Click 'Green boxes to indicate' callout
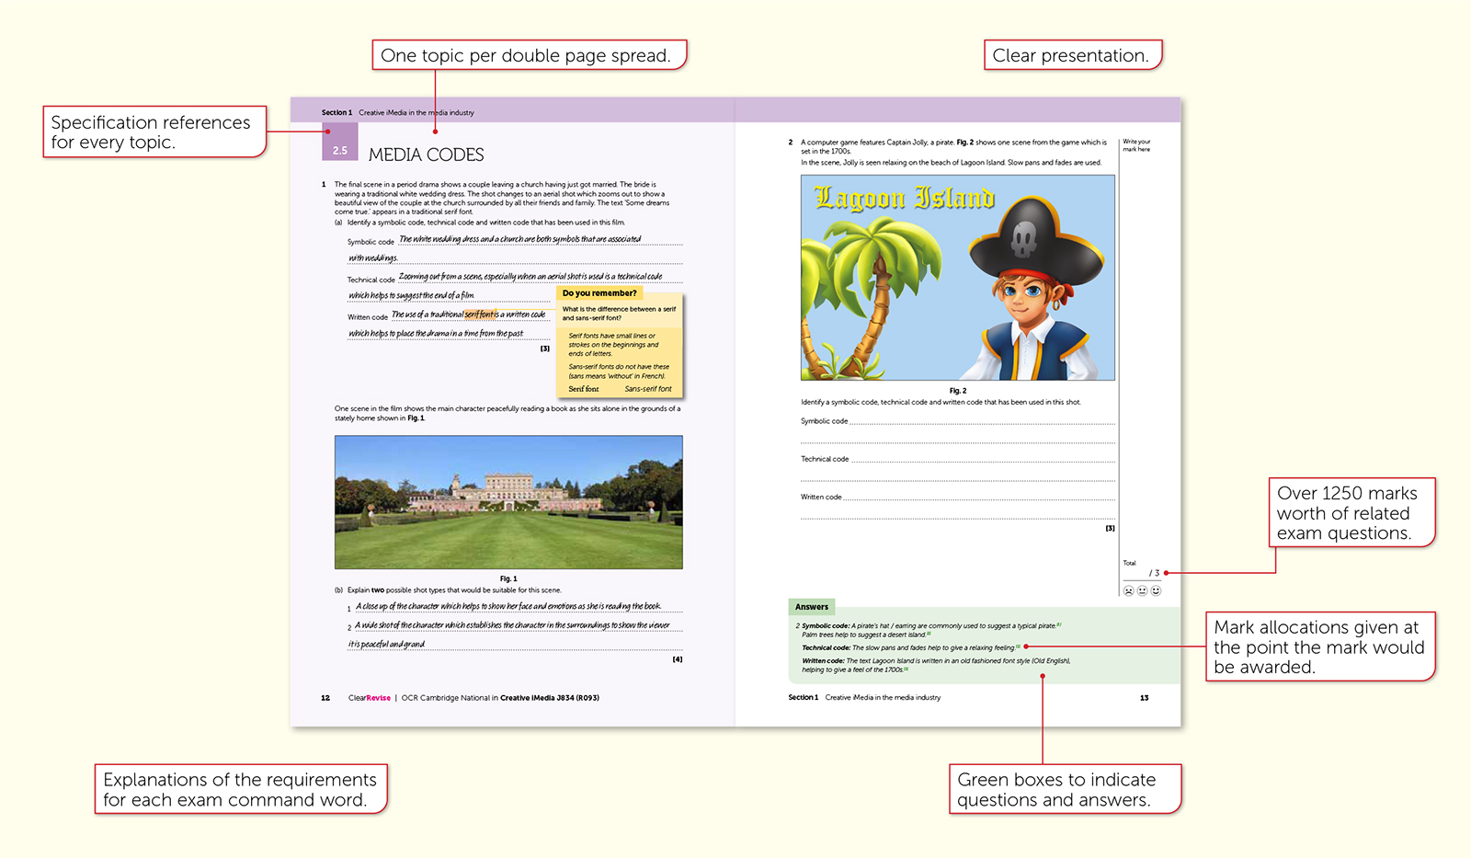The image size is (1471, 858). (1063, 789)
